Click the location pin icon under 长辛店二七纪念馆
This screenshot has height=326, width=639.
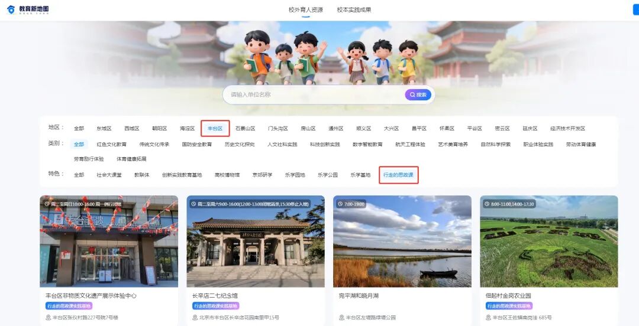[195, 318]
